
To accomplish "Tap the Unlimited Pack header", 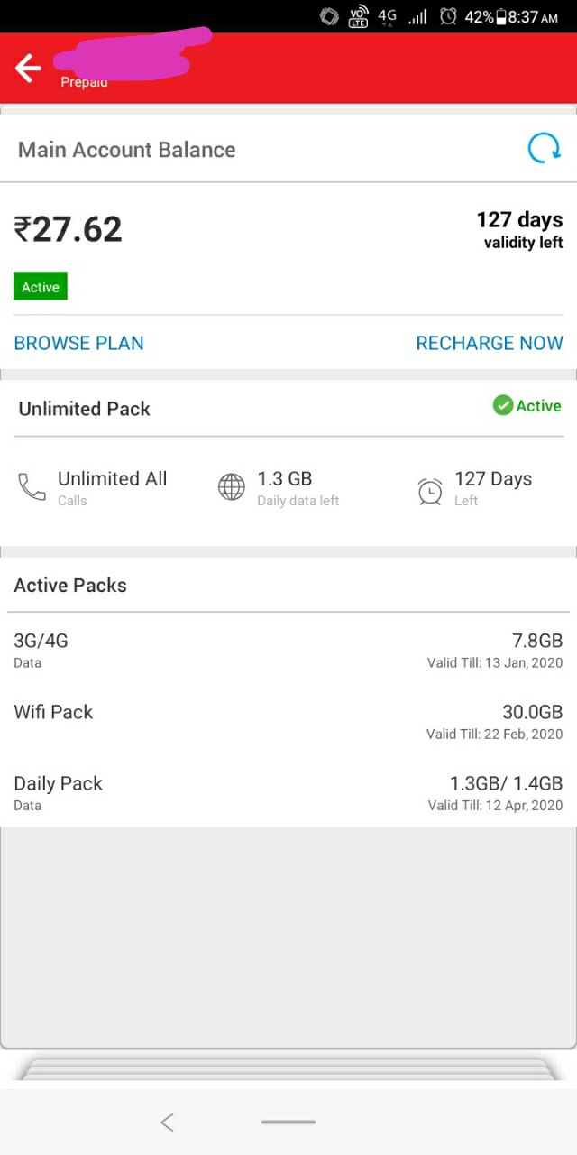I will 85,409.
